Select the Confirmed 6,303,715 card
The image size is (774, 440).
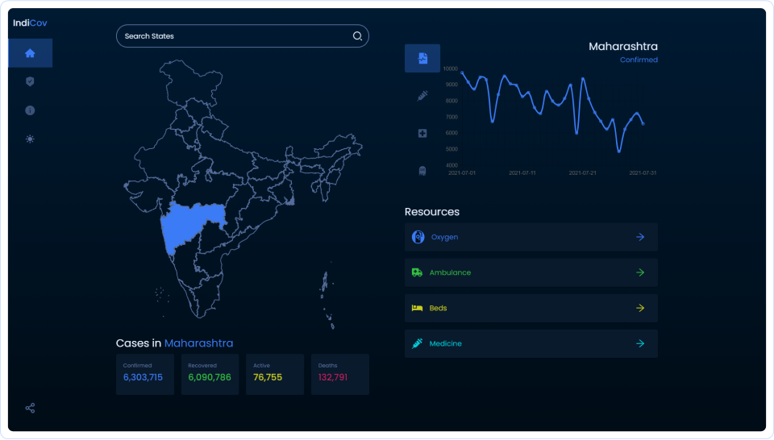coord(145,374)
